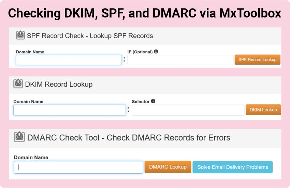Click the SPF Record Lookup button
290x188 pixels.
(x=258, y=59)
